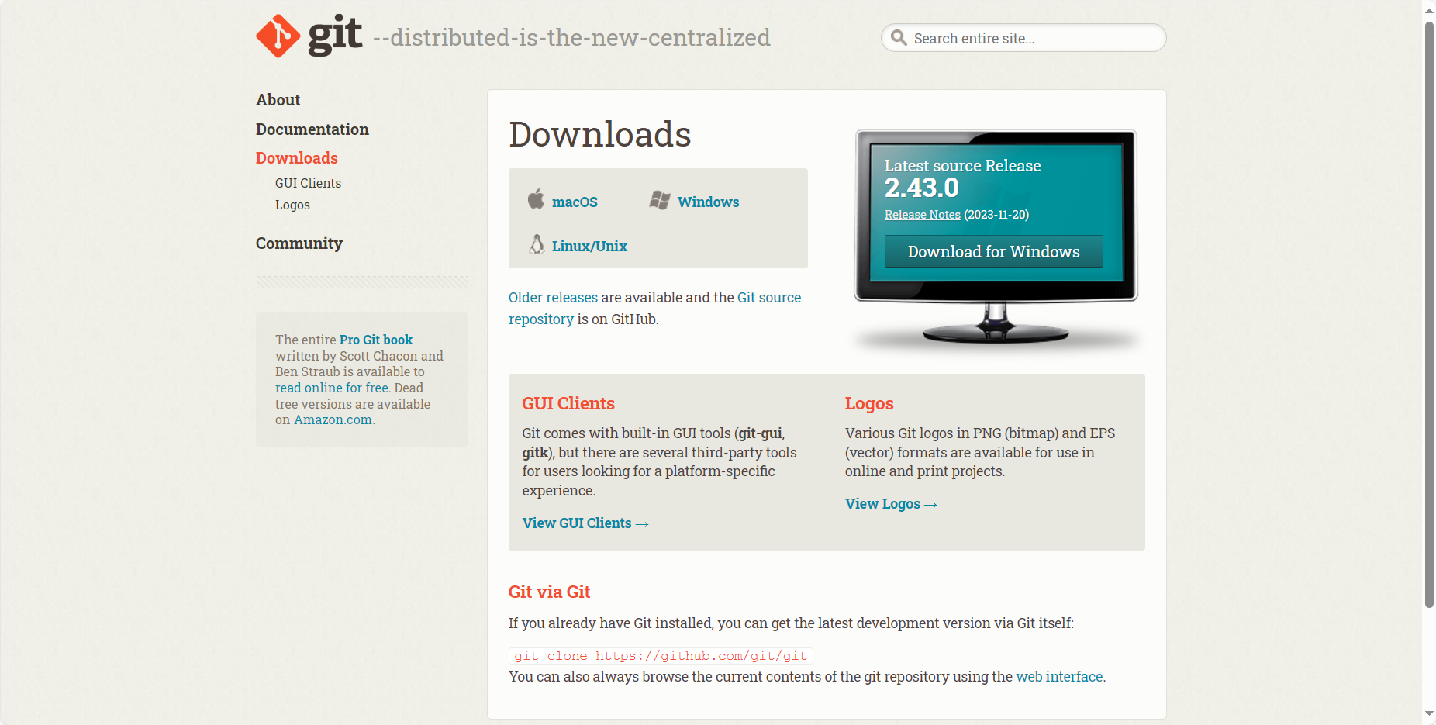Click the git clone command text

[x=661, y=656]
